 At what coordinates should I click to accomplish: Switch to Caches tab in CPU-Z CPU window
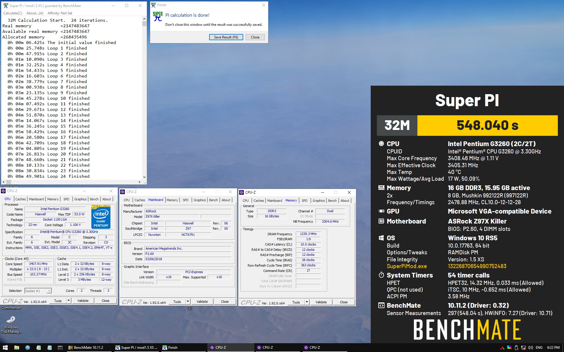pyautogui.click(x=21, y=199)
